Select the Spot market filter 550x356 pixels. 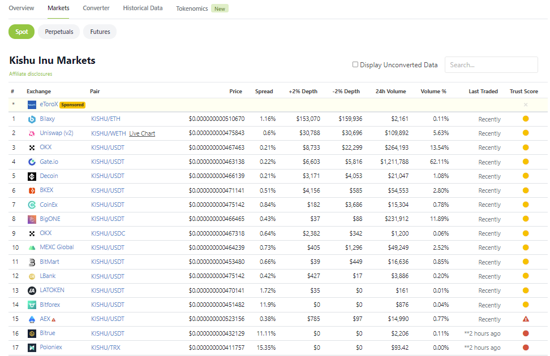point(22,32)
